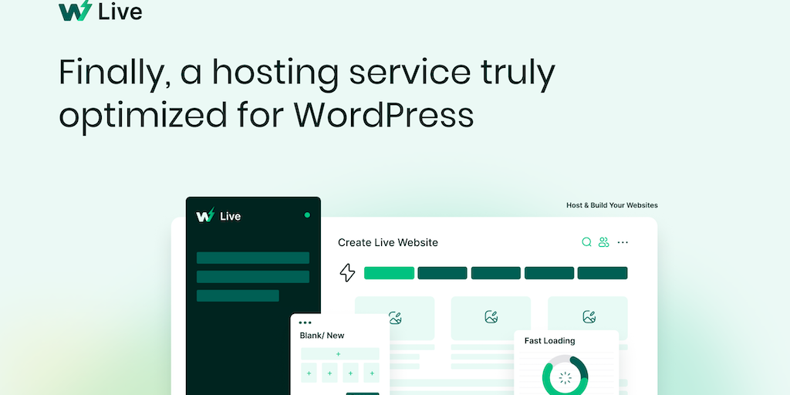Click the W Live logo above the headline
This screenshot has height=395, width=790.
click(100, 11)
